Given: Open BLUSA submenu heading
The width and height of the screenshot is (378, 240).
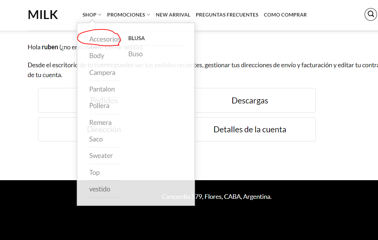Looking at the screenshot, I should (137, 38).
